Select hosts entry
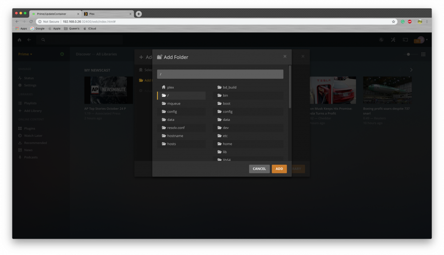 pyautogui.click(x=181, y=144)
